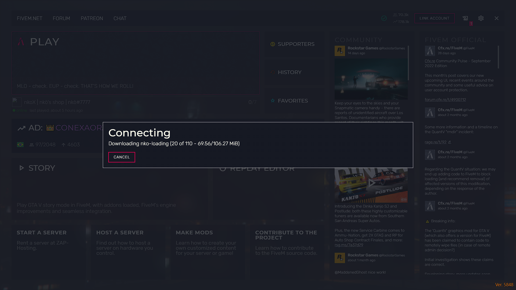Screen dimensions: 516x290
Task: Click the Supporters coin icon
Action: 273,44
